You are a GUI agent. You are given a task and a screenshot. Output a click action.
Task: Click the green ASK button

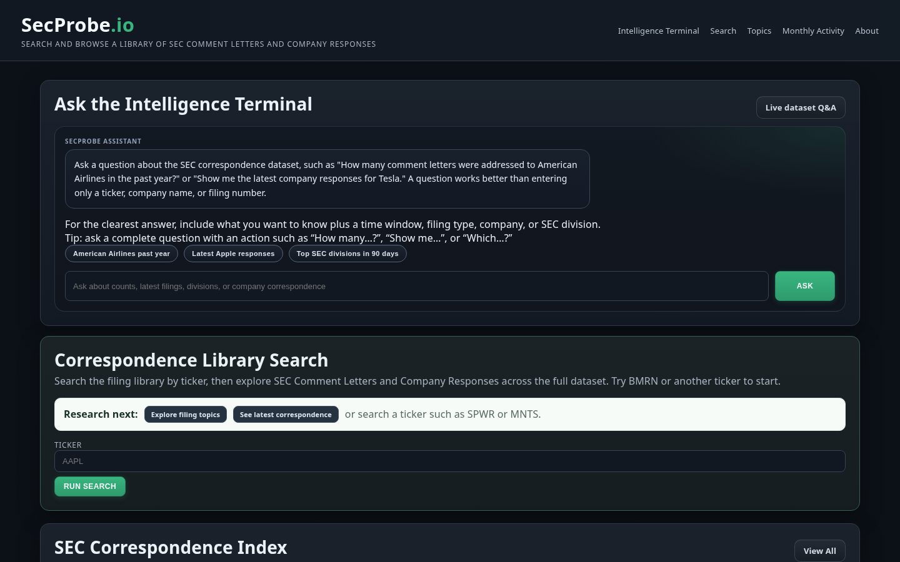coord(804,286)
